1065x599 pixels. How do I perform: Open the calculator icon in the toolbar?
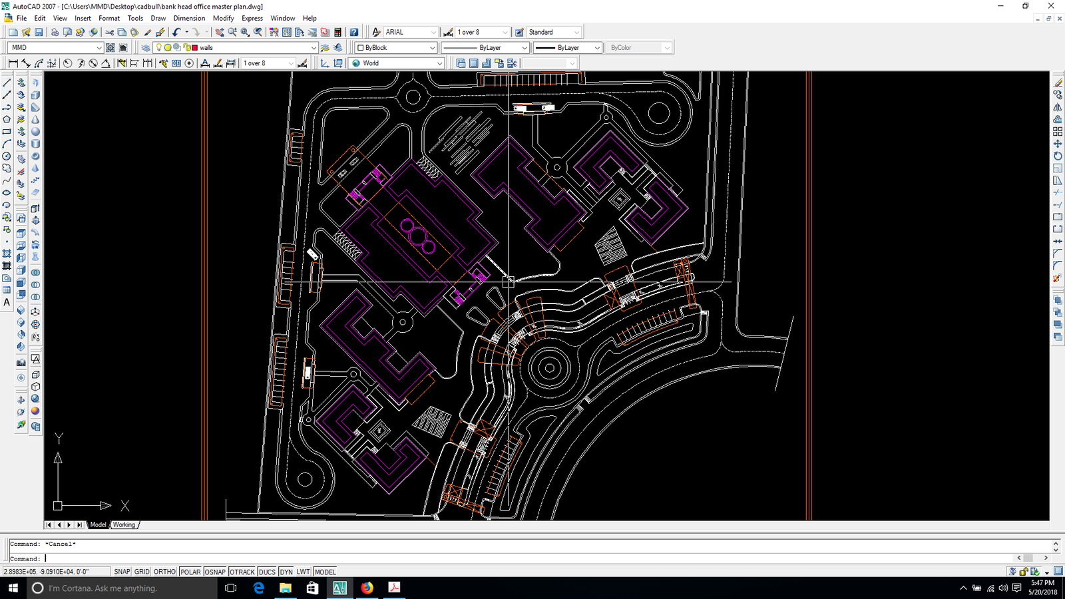tap(337, 32)
